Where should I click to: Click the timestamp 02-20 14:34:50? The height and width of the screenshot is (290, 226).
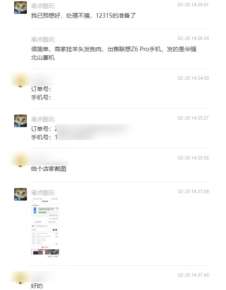pos(193,78)
